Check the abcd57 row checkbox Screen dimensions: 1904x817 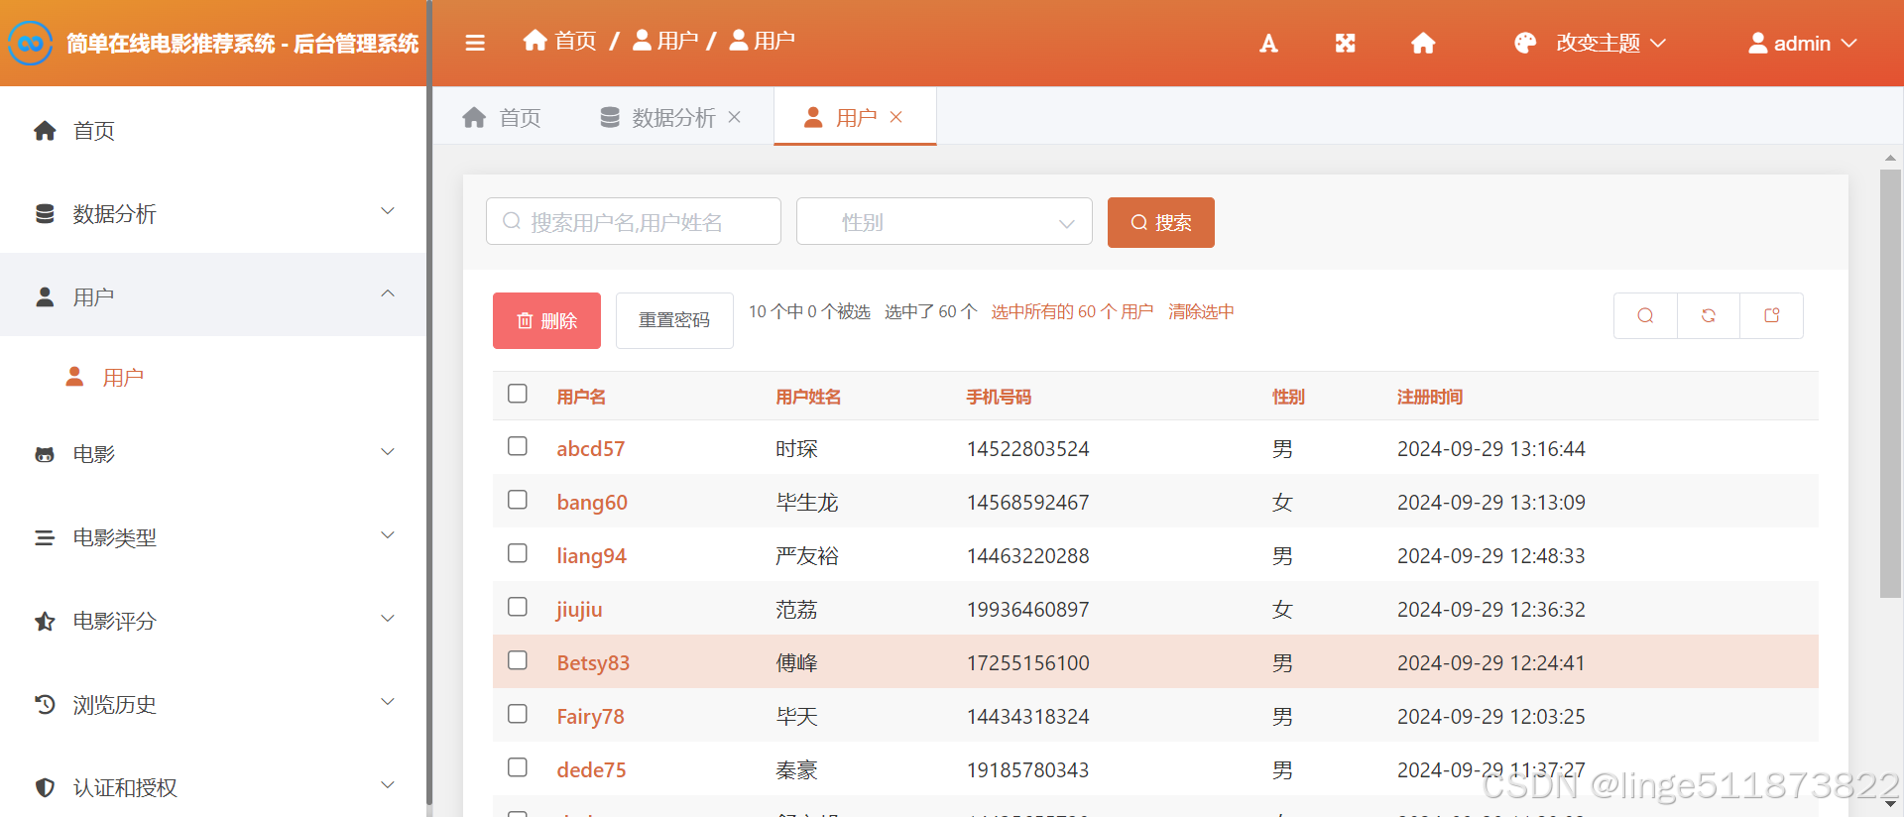point(518,446)
